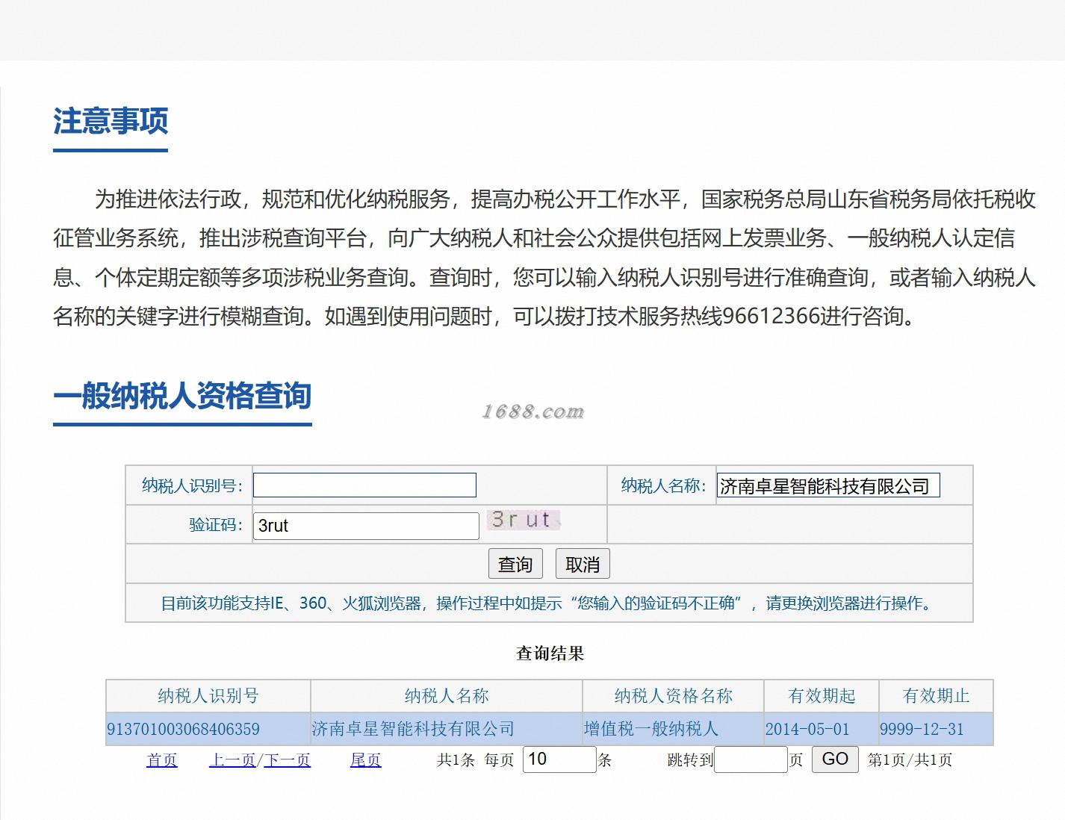The height and width of the screenshot is (820, 1065).
Task: Click the 纳税人名称 input containing 济南卓星智能科技有限公司
Action: coord(828,485)
